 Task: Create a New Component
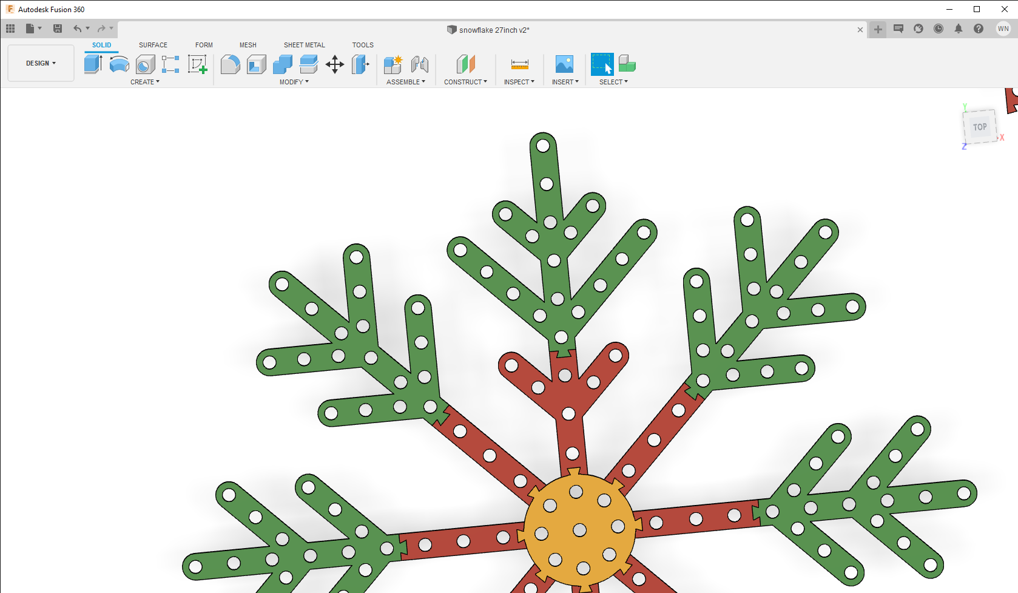393,64
